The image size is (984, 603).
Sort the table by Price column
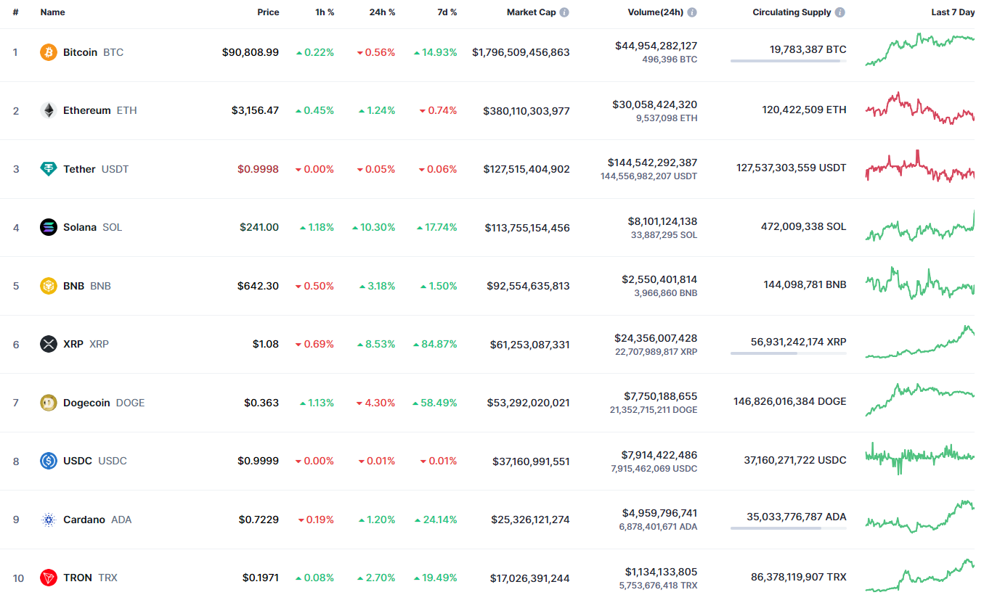click(268, 12)
